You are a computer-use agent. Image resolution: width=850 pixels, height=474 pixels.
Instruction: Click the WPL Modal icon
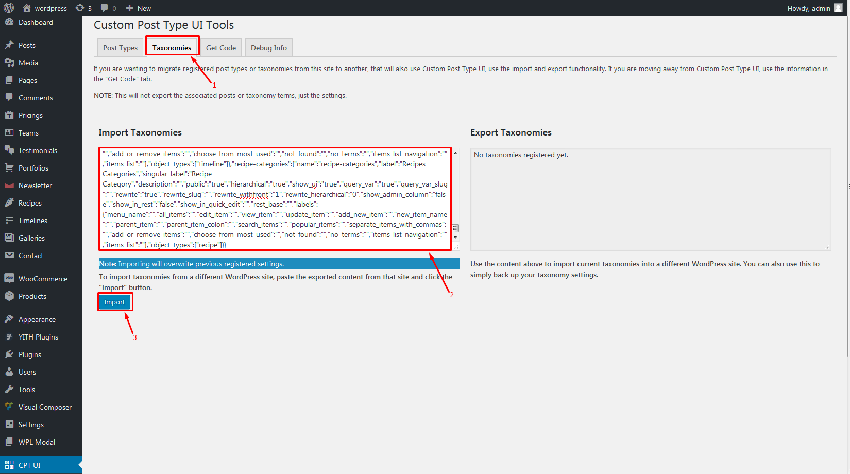coord(9,442)
